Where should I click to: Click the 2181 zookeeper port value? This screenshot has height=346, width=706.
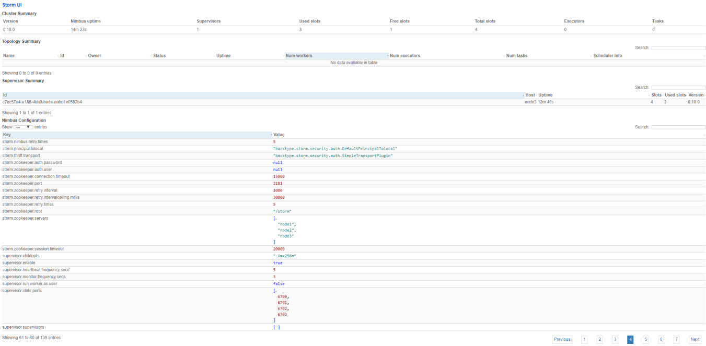[x=278, y=184]
